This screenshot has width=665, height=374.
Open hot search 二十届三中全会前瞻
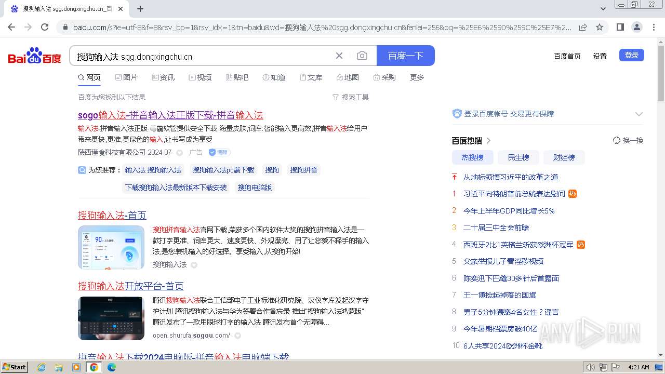496,228
